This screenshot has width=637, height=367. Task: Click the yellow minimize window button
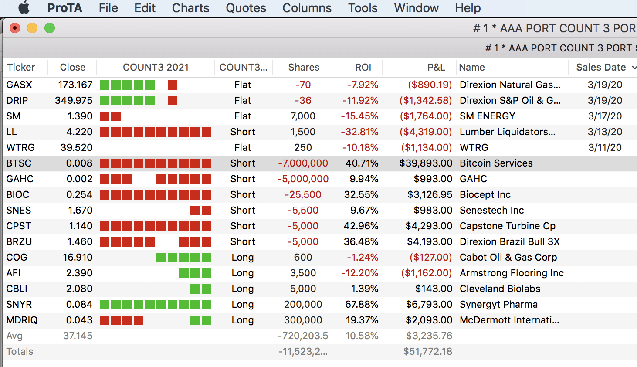pos(32,28)
